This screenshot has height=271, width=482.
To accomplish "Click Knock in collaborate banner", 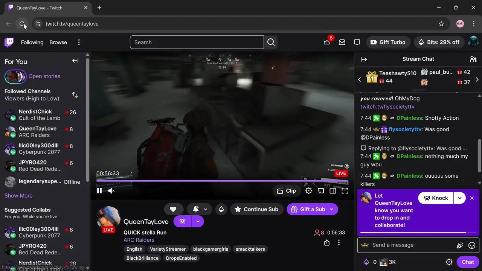I will pos(436,198).
